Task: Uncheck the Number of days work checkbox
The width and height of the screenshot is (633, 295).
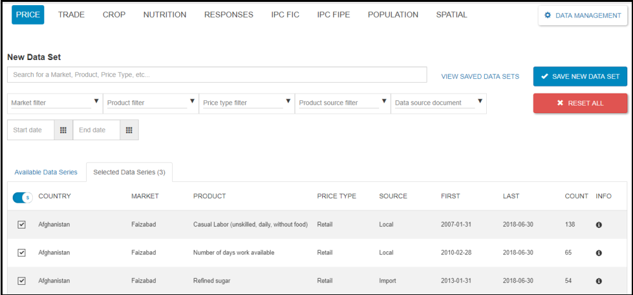Action: tap(22, 253)
